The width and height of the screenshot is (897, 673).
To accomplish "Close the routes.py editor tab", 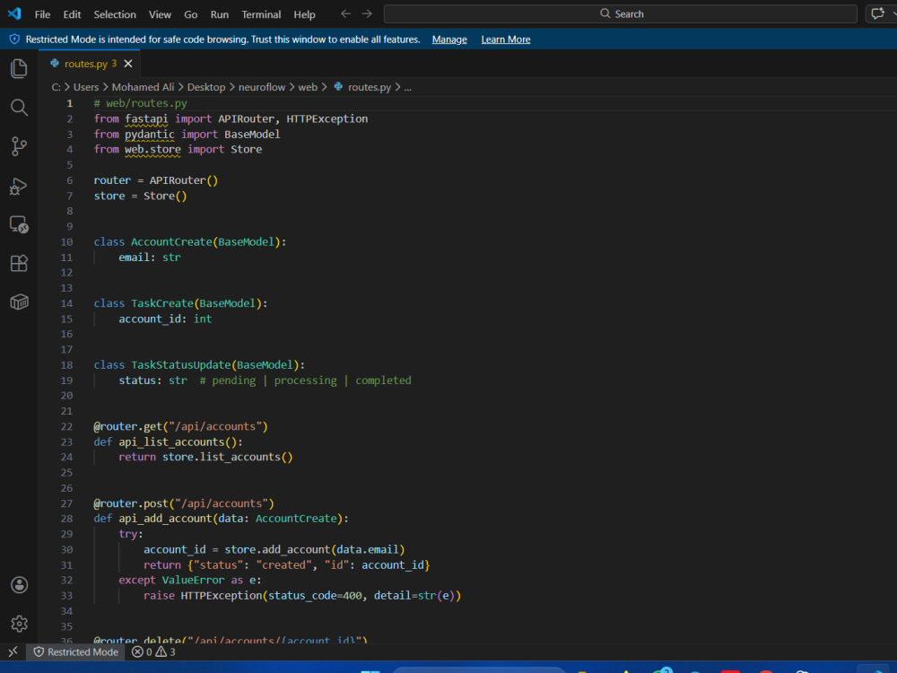I will [128, 64].
